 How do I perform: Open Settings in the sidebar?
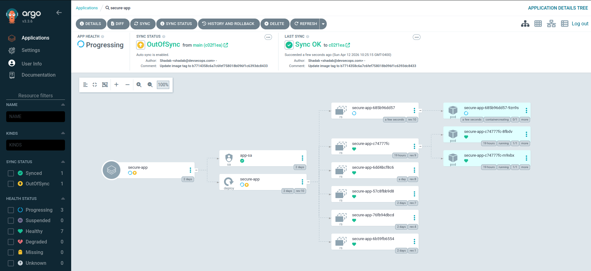pos(31,50)
